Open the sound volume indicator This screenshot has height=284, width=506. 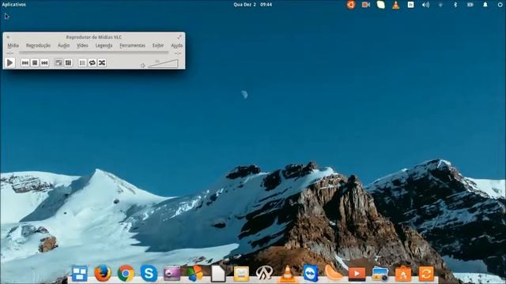[425, 5]
